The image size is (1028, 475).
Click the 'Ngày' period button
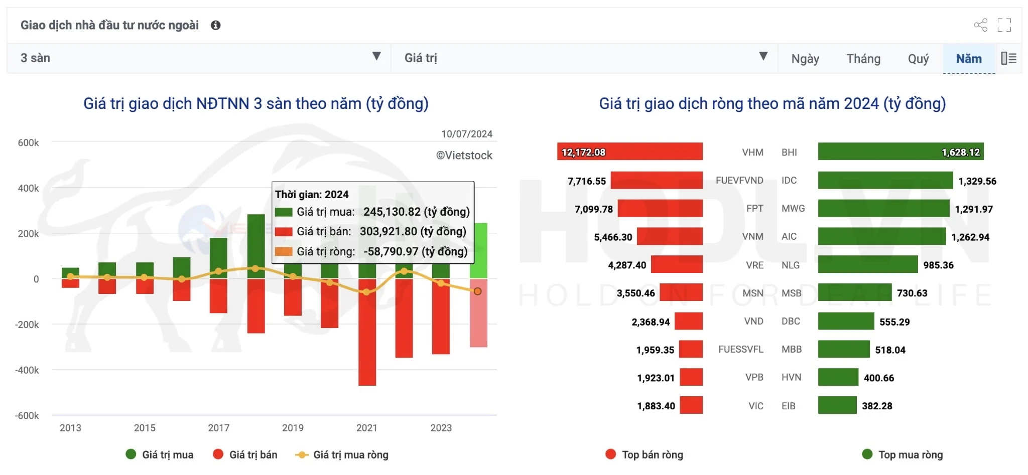[x=805, y=59]
